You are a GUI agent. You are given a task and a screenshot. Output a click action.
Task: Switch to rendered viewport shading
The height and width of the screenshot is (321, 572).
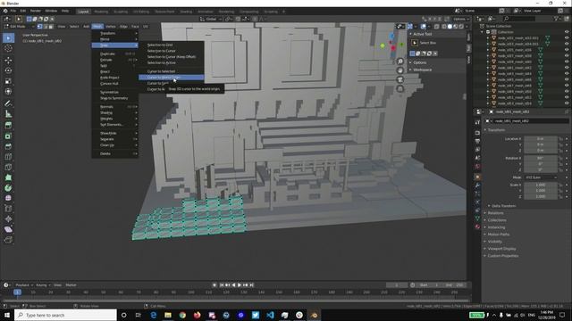(461, 26)
